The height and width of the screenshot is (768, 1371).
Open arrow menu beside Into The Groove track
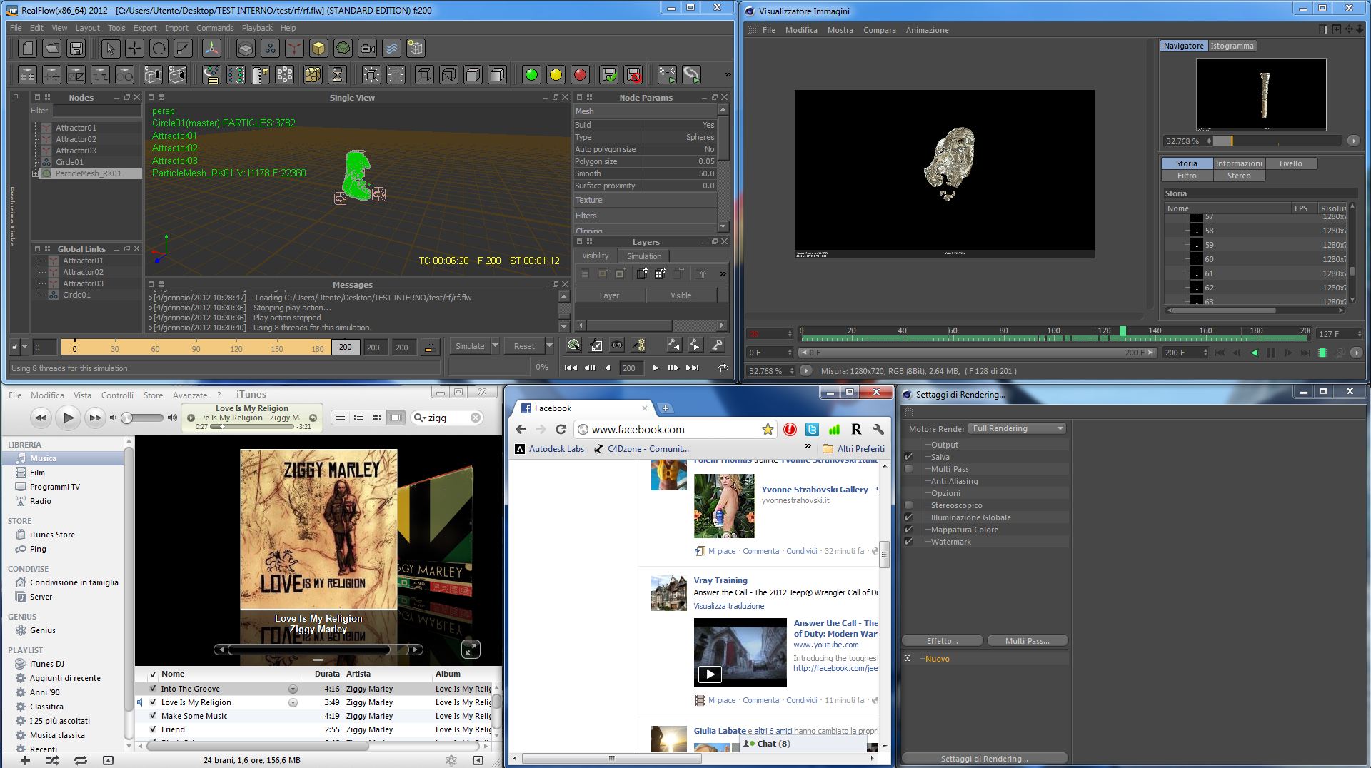pos(293,689)
